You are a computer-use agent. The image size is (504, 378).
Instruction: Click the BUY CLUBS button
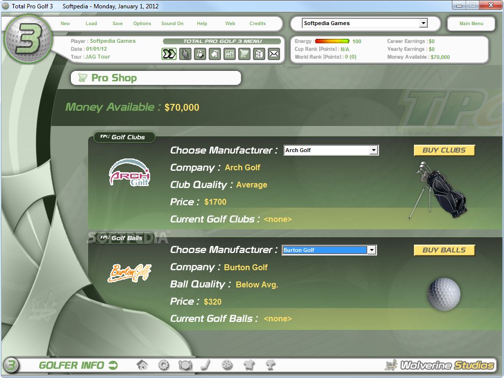[444, 150]
